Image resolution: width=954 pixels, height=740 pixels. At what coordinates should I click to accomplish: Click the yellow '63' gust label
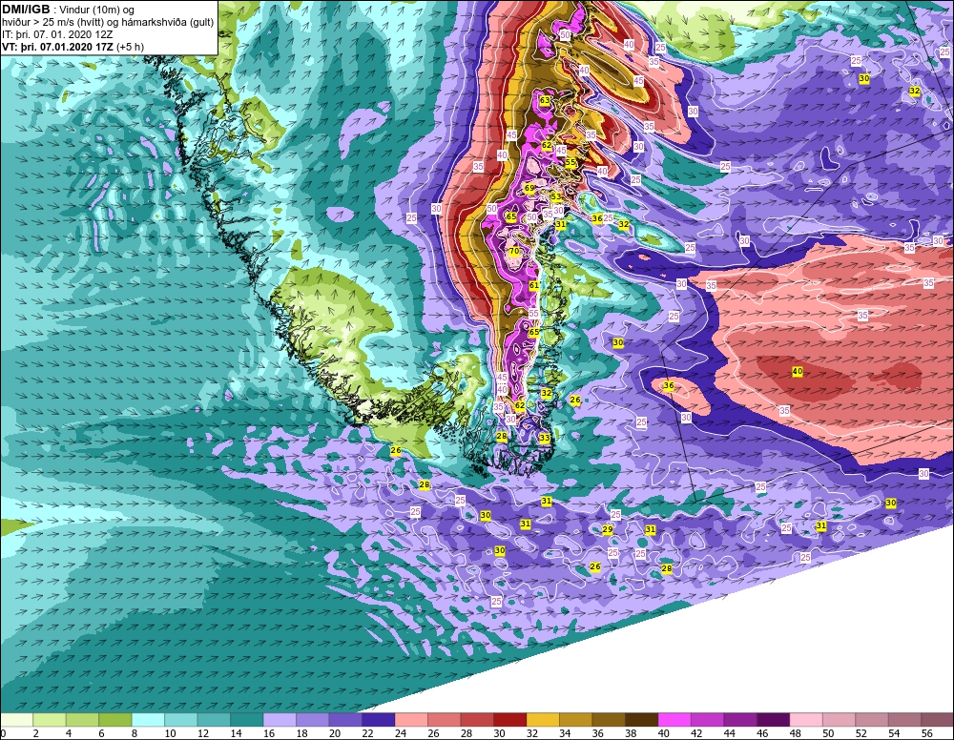[545, 100]
